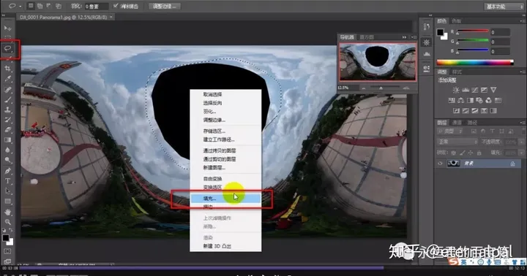Select the Move tool
This screenshot has height=276, width=527.
pyautogui.click(x=7, y=28)
